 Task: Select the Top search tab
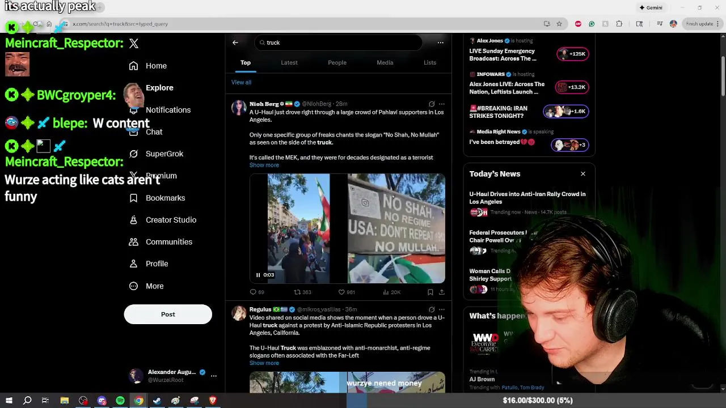point(246,63)
